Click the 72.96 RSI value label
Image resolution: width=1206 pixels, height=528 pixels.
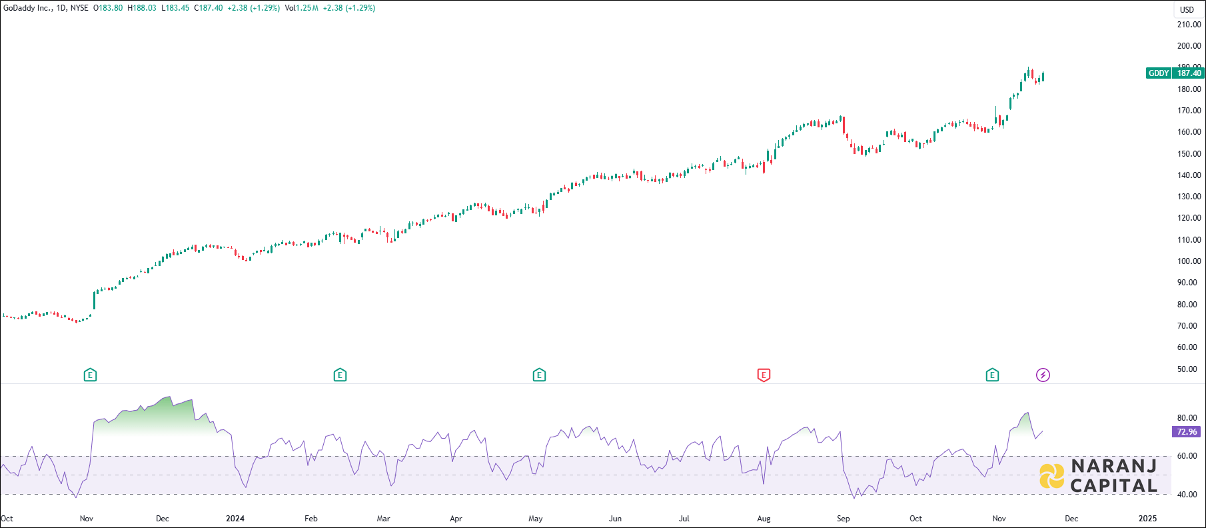tap(1187, 432)
